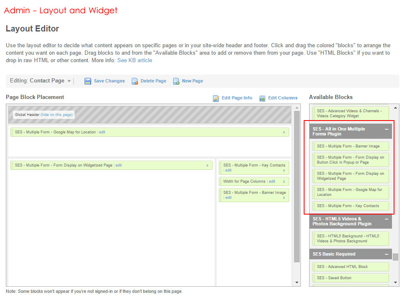Screen dimensions: 404x297
Task: Remove the Google Map for Location block
Action: 284,132
